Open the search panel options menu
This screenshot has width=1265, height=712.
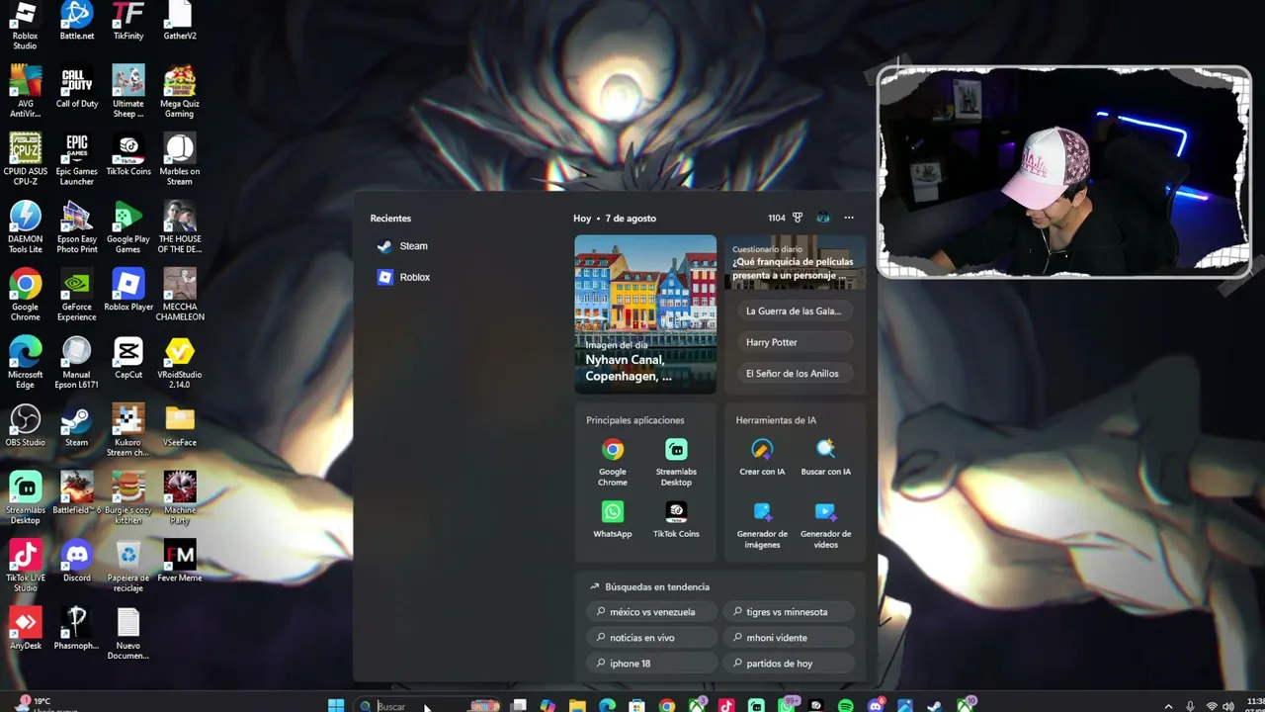click(x=849, y=218)
